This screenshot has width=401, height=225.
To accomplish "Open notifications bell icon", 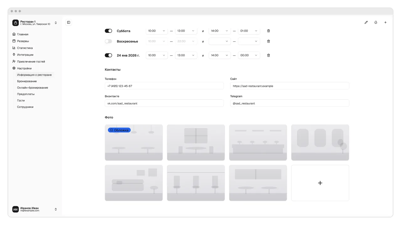I will pos(376,22).
